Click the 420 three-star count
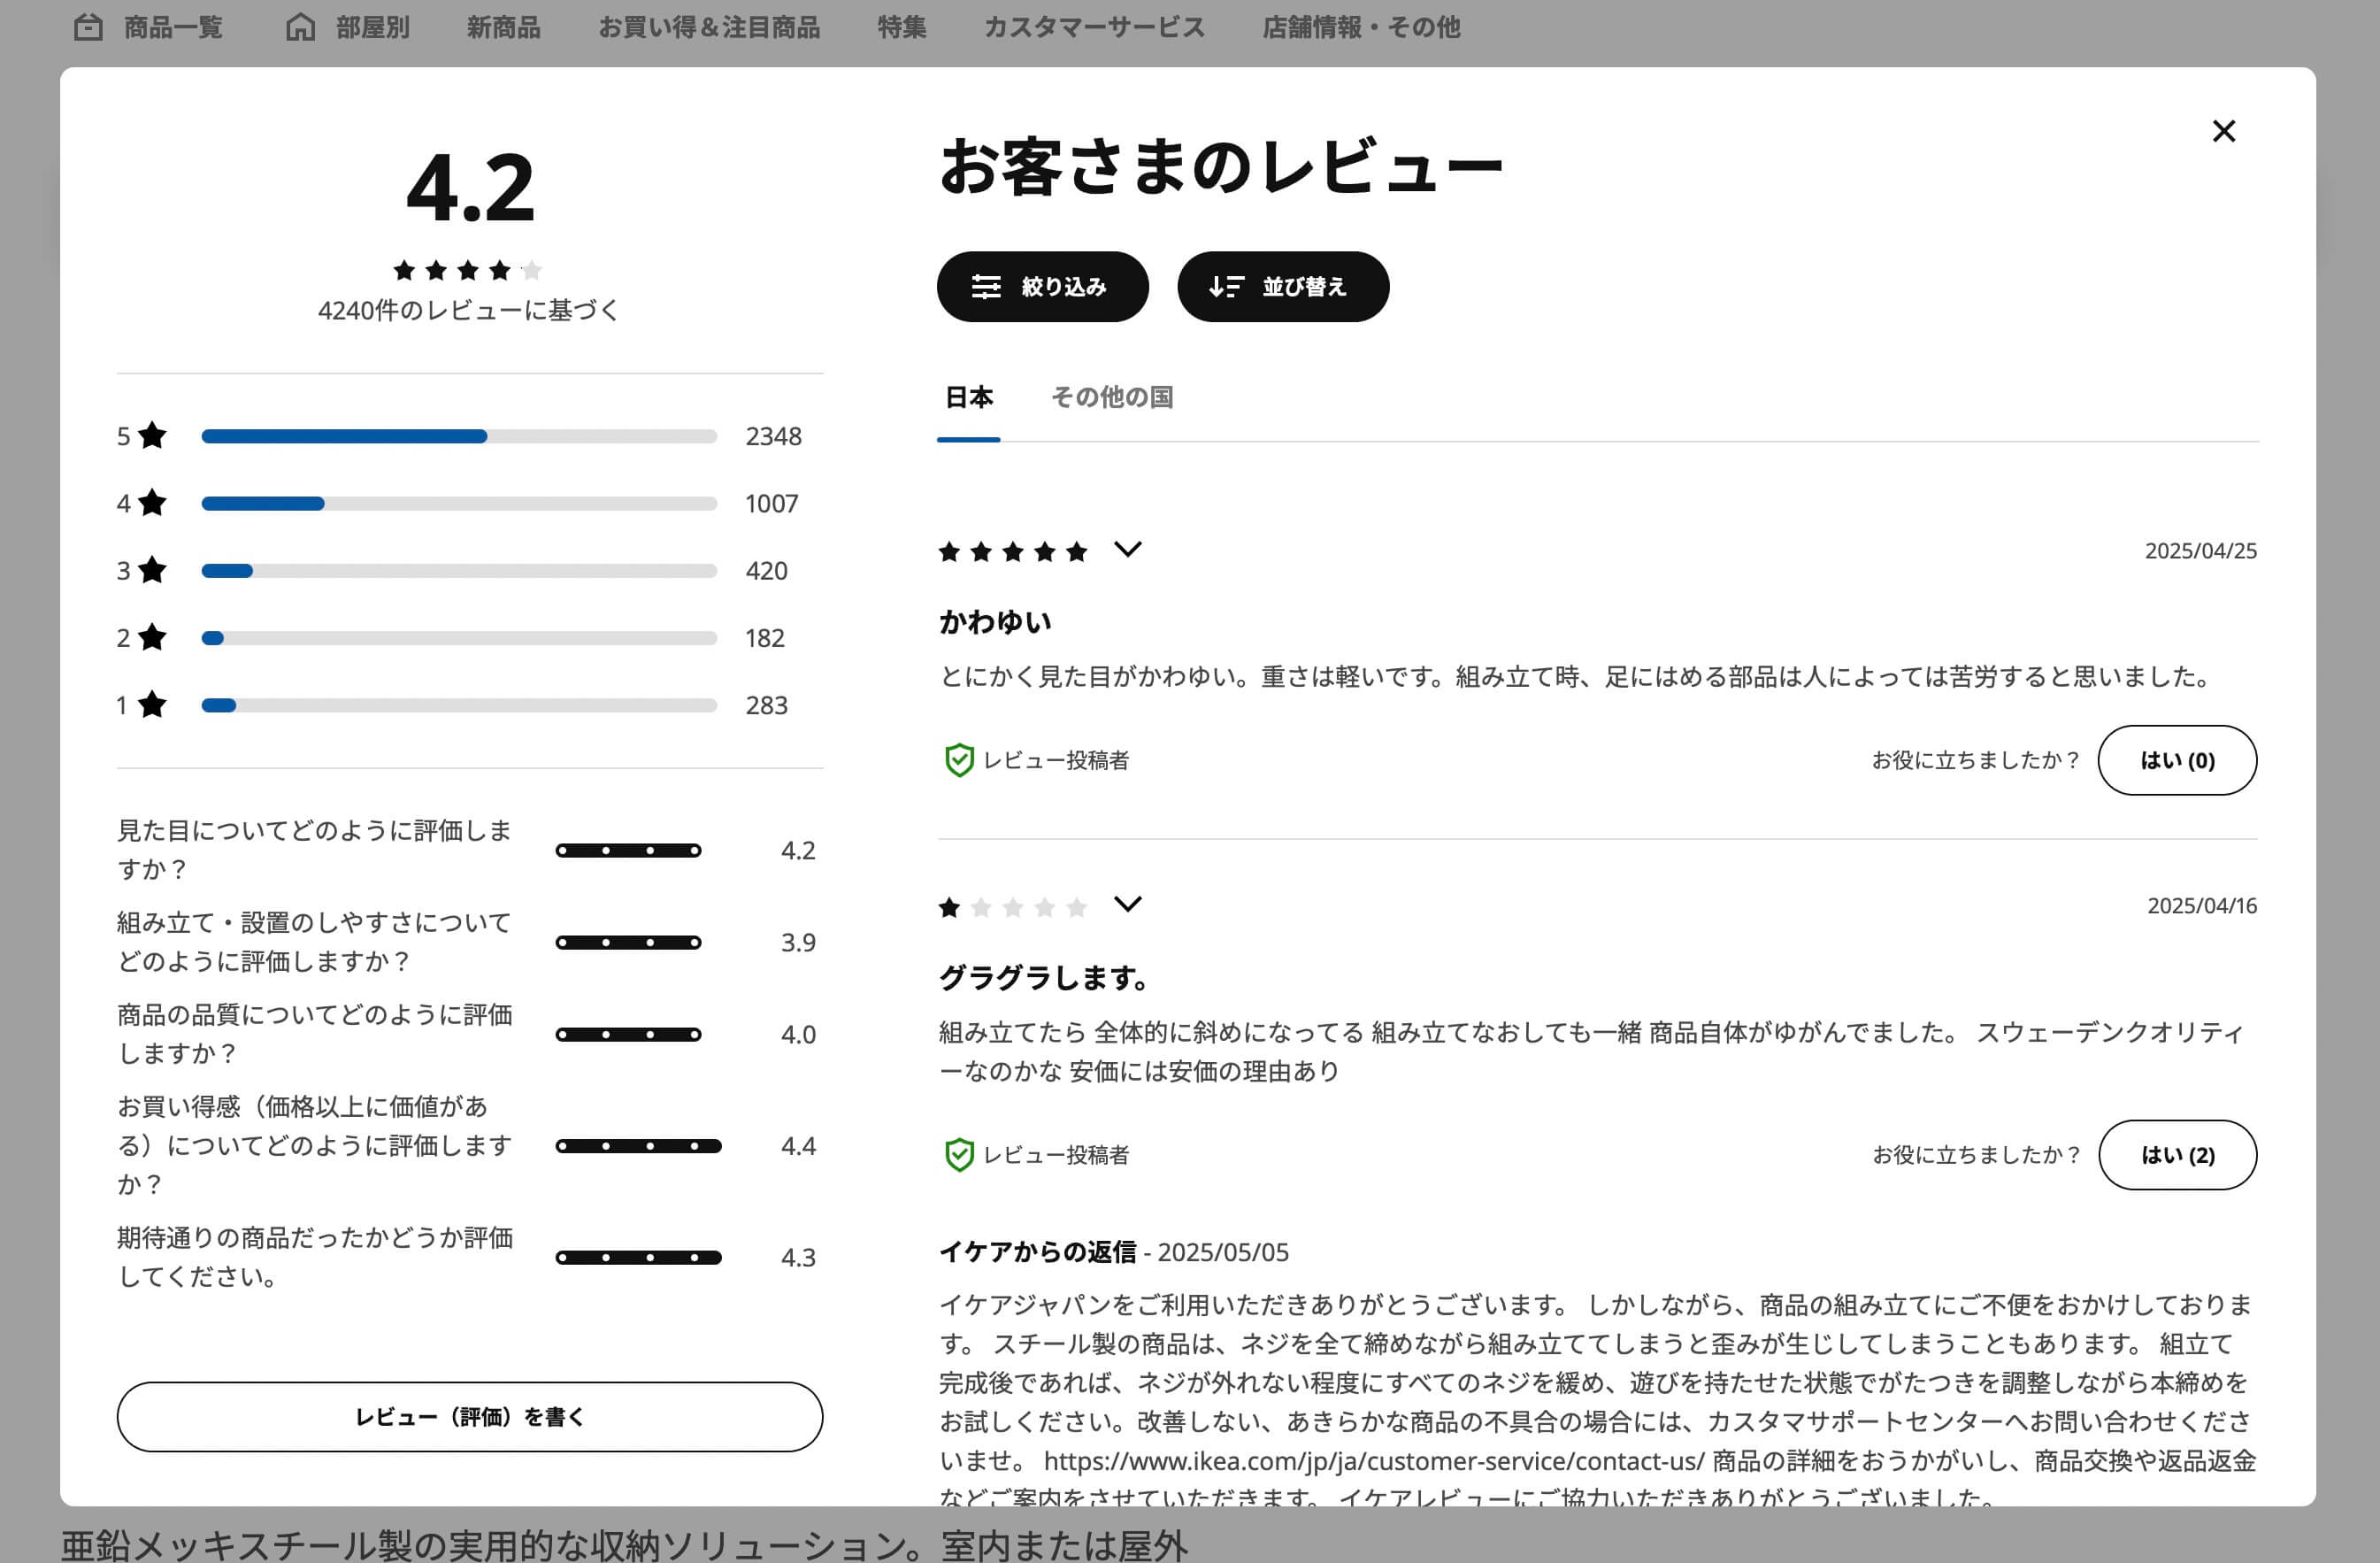This screenshot has height=1563, width=2380. pyautogui.click(x=766, y=570)
